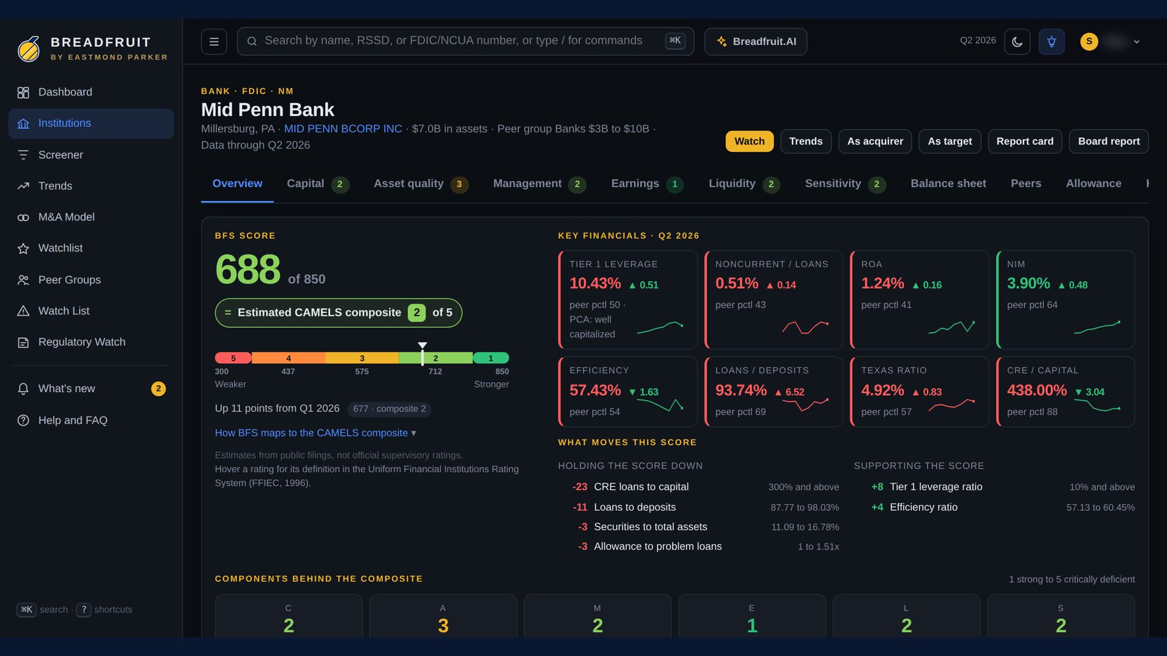Click the As target button
The image size is (1167, 656).
(950, 142)
